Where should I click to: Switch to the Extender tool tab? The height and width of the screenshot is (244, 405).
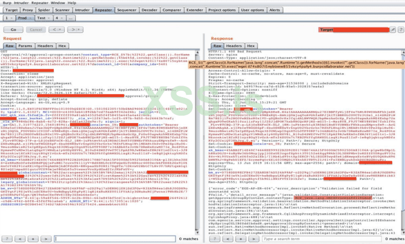click(x=195, y=10)
